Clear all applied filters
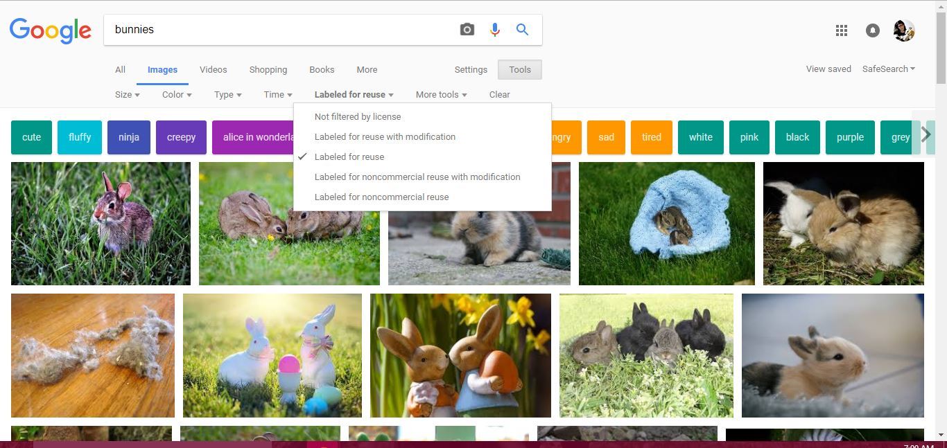947x448 pixels. (x=499, y=95)
